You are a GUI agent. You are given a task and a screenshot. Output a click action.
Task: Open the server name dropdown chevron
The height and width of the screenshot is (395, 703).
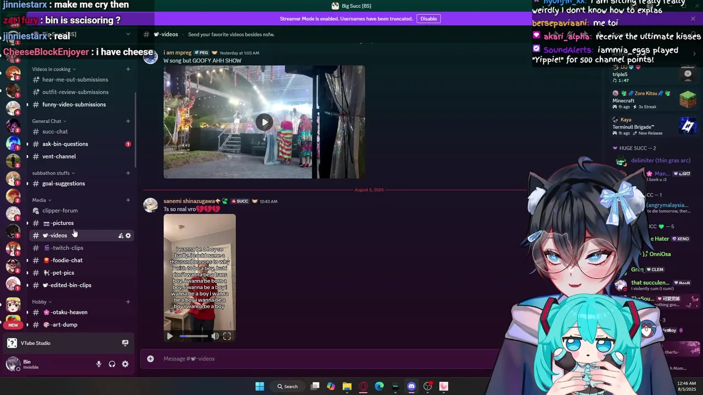128,34
